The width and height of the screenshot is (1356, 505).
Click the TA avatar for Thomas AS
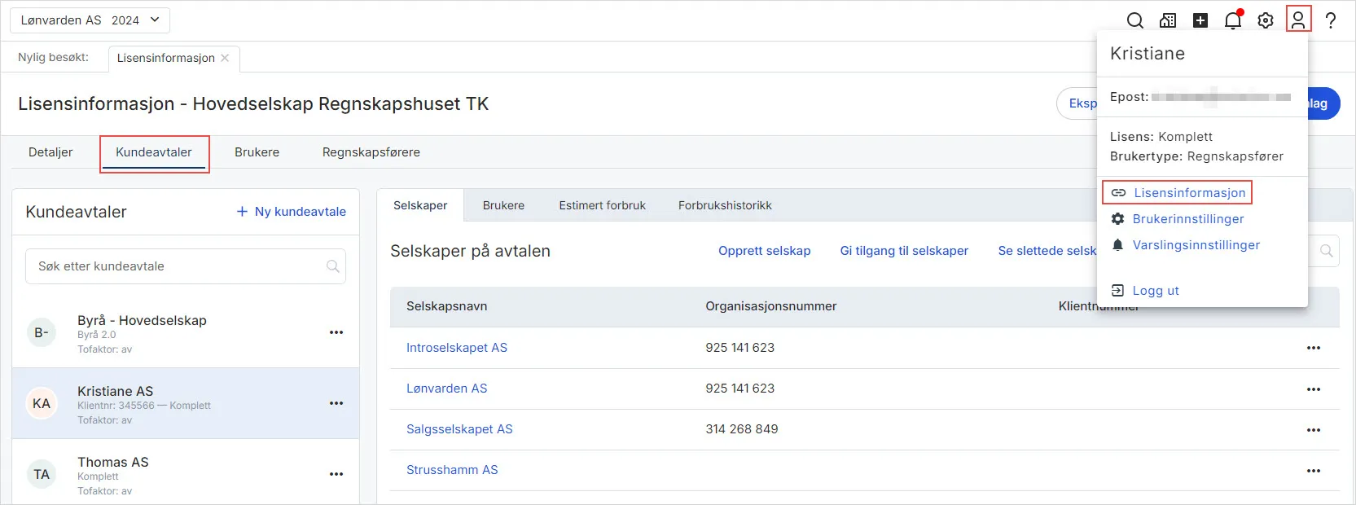tap(42, 474)
